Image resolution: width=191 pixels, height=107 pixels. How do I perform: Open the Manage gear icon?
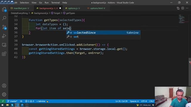coord(4,95)
